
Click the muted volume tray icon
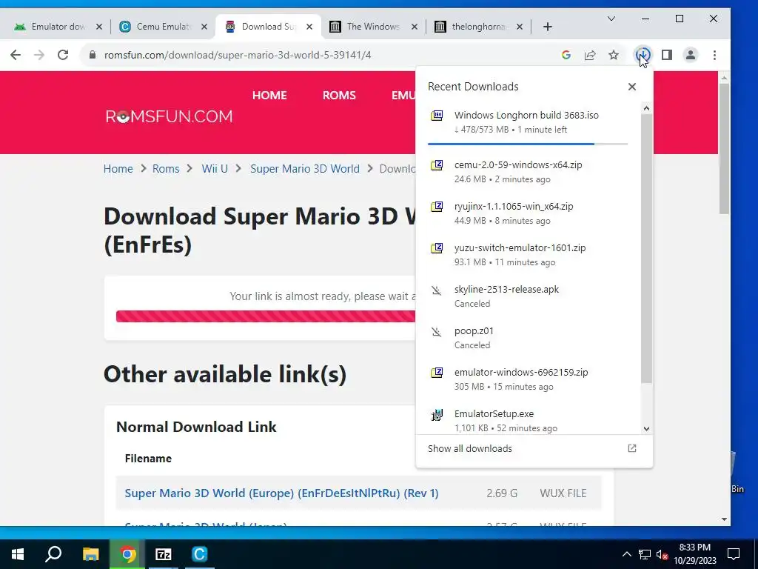pos(663,554)
